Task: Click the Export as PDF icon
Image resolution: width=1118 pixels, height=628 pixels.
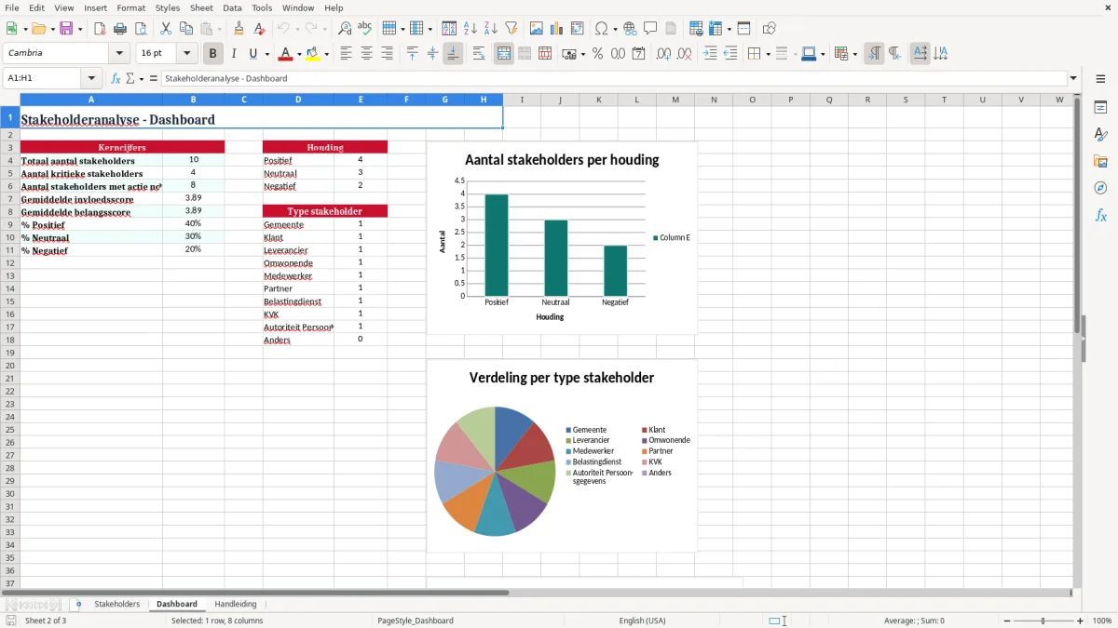Action: coord(100,29)
